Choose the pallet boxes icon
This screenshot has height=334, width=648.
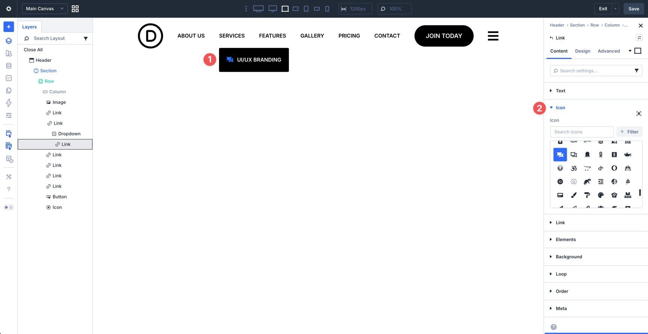628,195
